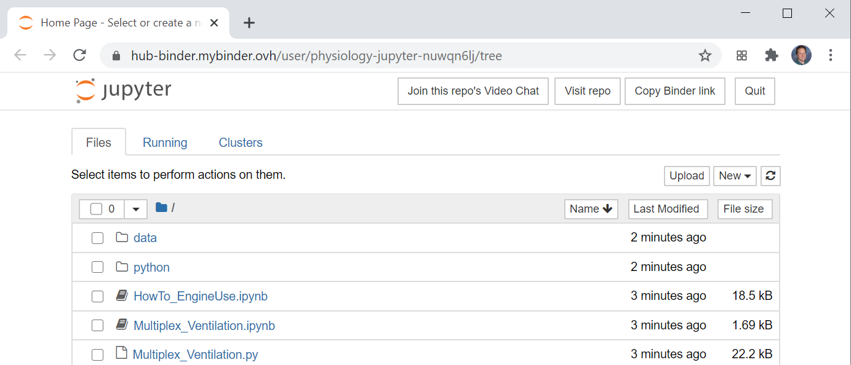Refresh the notebook file list
This screenshot has height=365, width=851.
coord(770,176)
